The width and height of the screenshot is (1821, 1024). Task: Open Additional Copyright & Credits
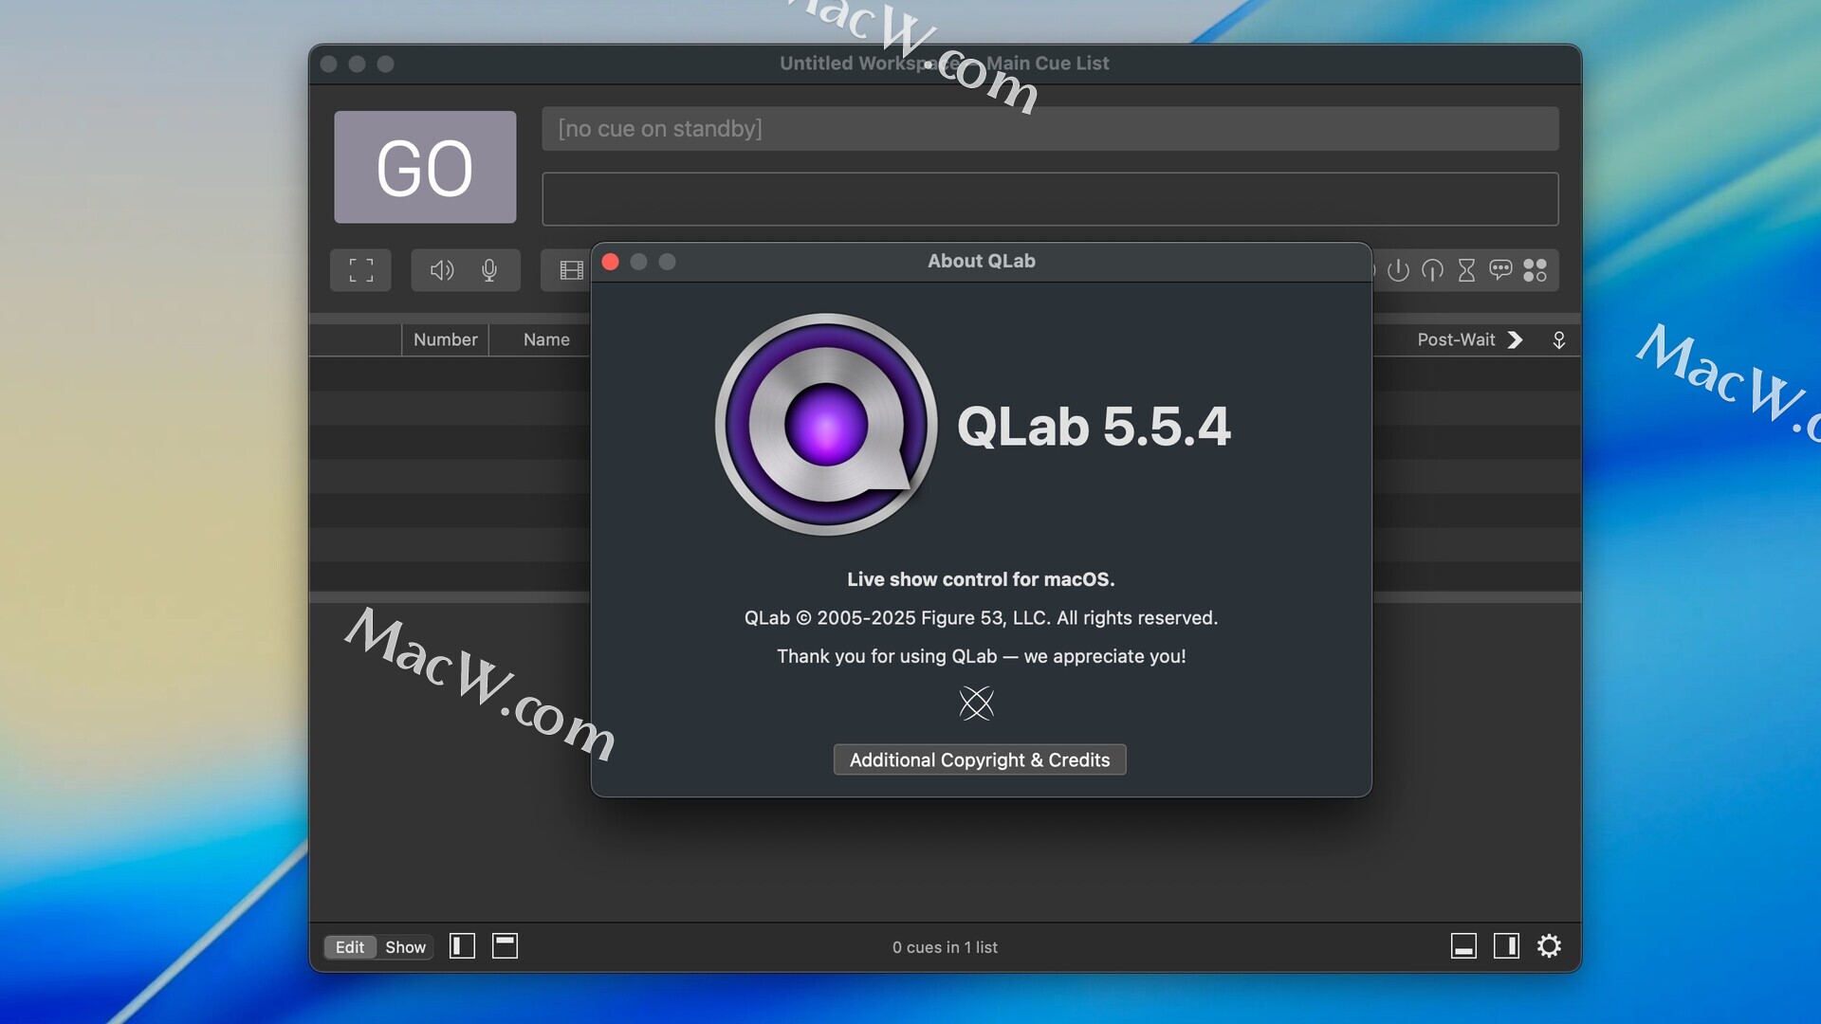tap(980, 759)
